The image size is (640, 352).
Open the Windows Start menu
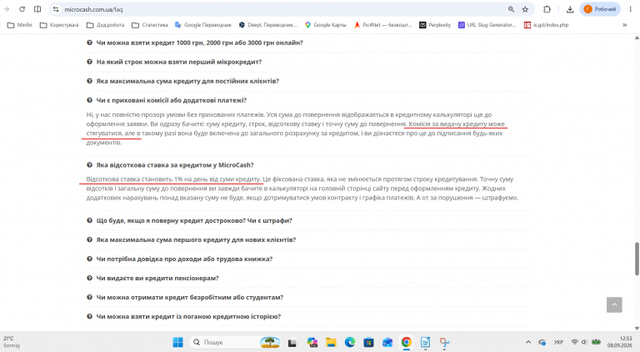coord(178,342)
